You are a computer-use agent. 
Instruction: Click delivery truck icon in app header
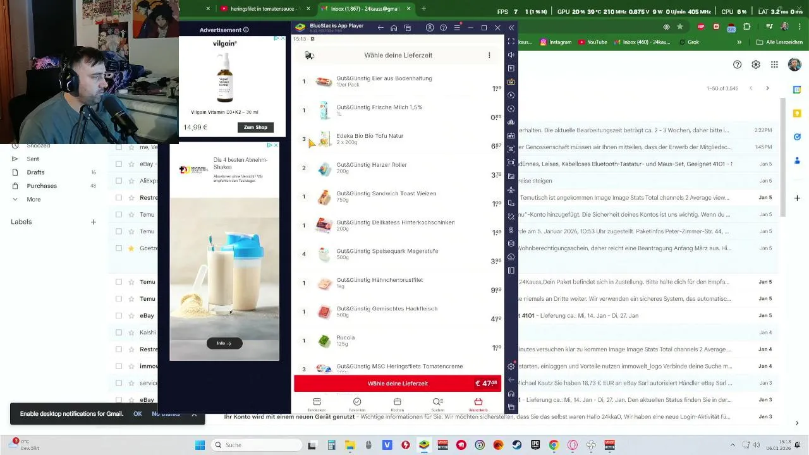(309, 56)
